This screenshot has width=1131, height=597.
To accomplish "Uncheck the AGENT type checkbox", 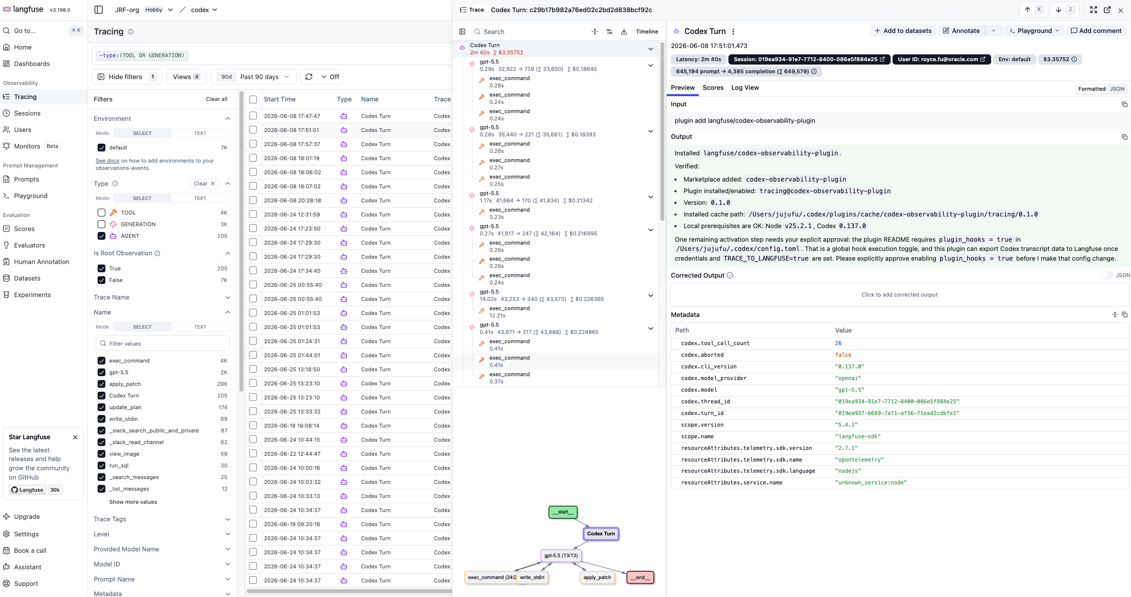I will [x=101, y=236].
